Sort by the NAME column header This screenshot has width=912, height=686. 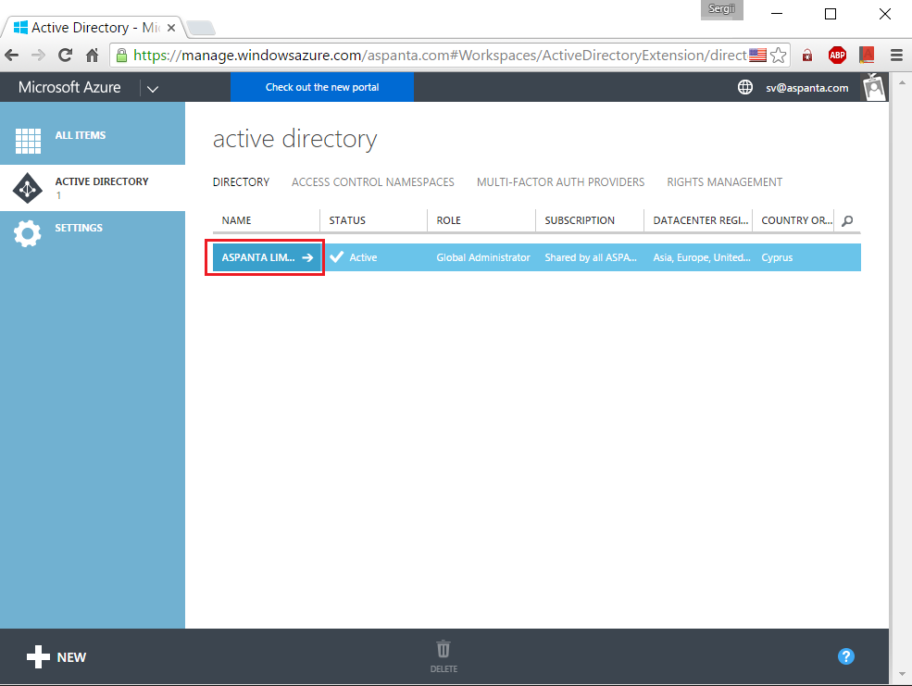tap(237, 220)
